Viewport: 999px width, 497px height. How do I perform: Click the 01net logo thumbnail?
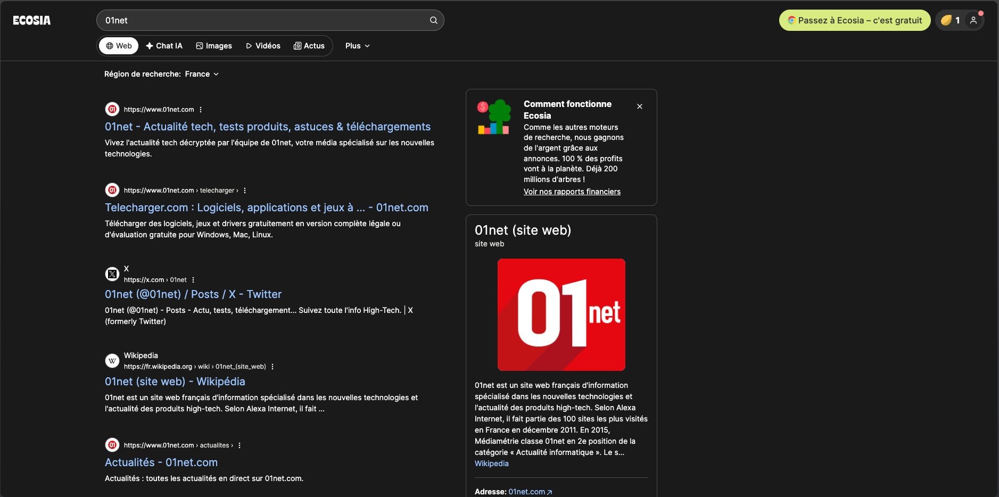(562, 314)
